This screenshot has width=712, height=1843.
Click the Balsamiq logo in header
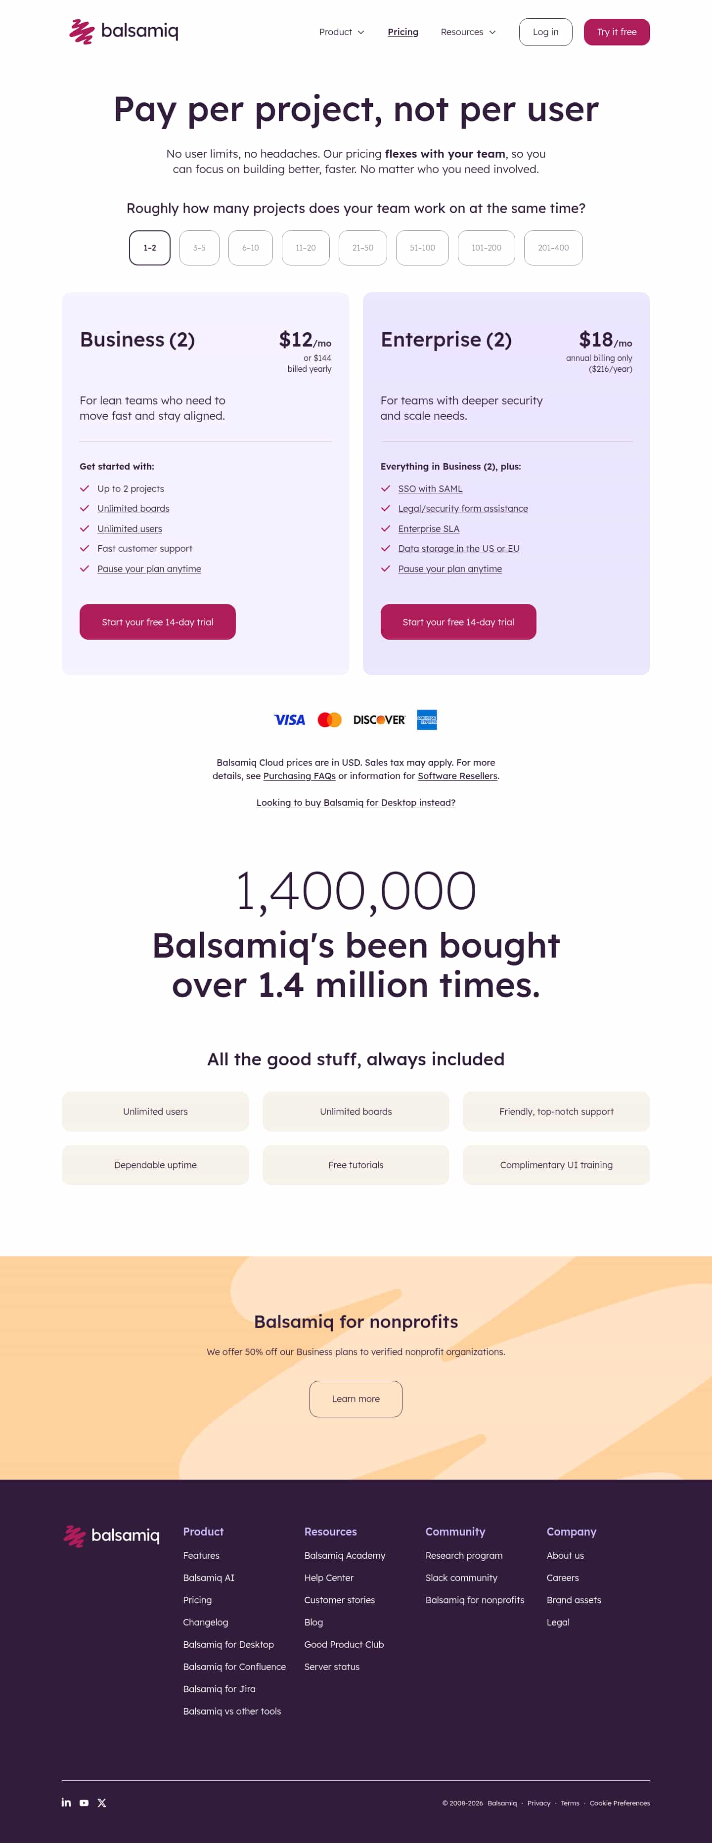point(124,32)
